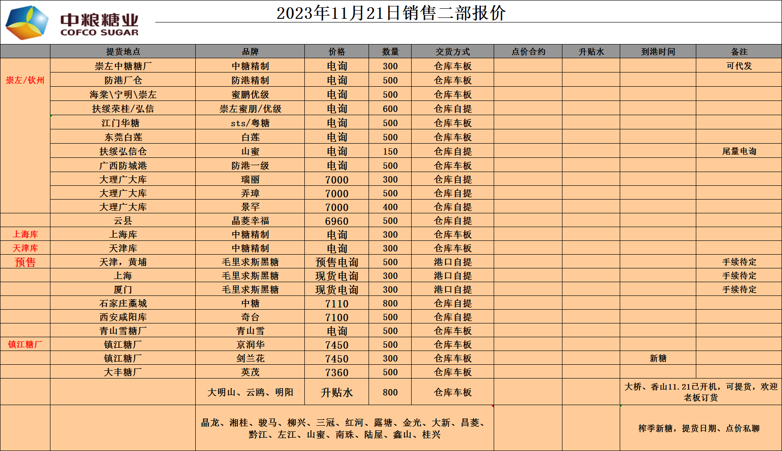The image size is (782, 451).
Task: Click the 晶菱幸福 brand cell
Action: [x=250, y=221]
